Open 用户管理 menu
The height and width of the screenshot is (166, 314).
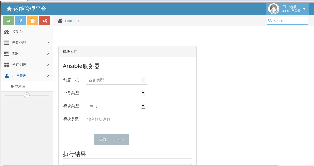27,75
